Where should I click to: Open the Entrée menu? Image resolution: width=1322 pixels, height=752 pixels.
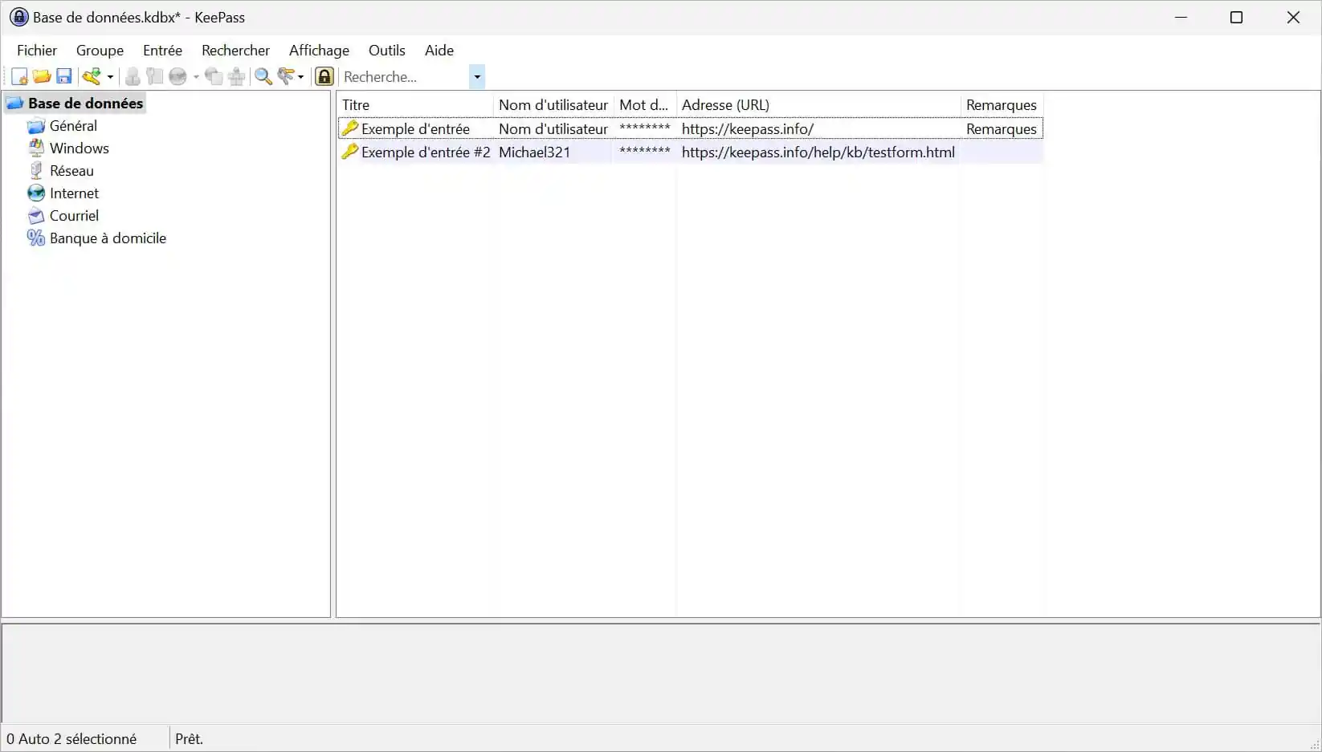click(162, 50)
